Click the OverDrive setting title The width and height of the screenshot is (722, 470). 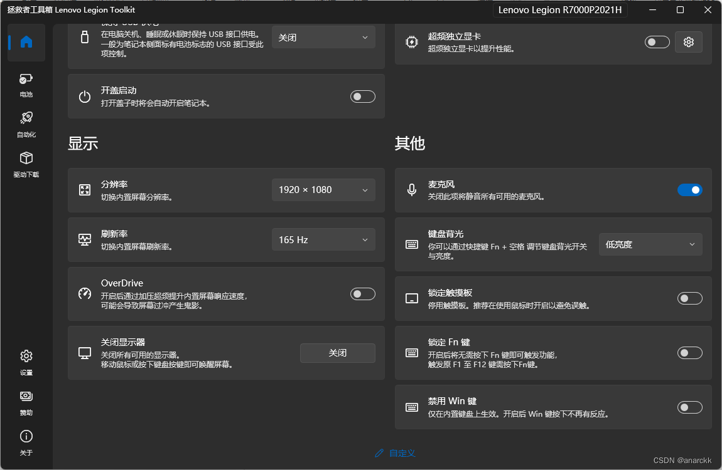(122, 283)
